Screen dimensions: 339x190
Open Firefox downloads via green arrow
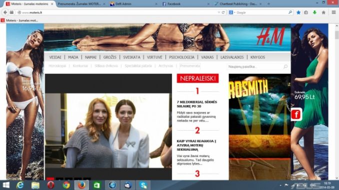[314, 12]
